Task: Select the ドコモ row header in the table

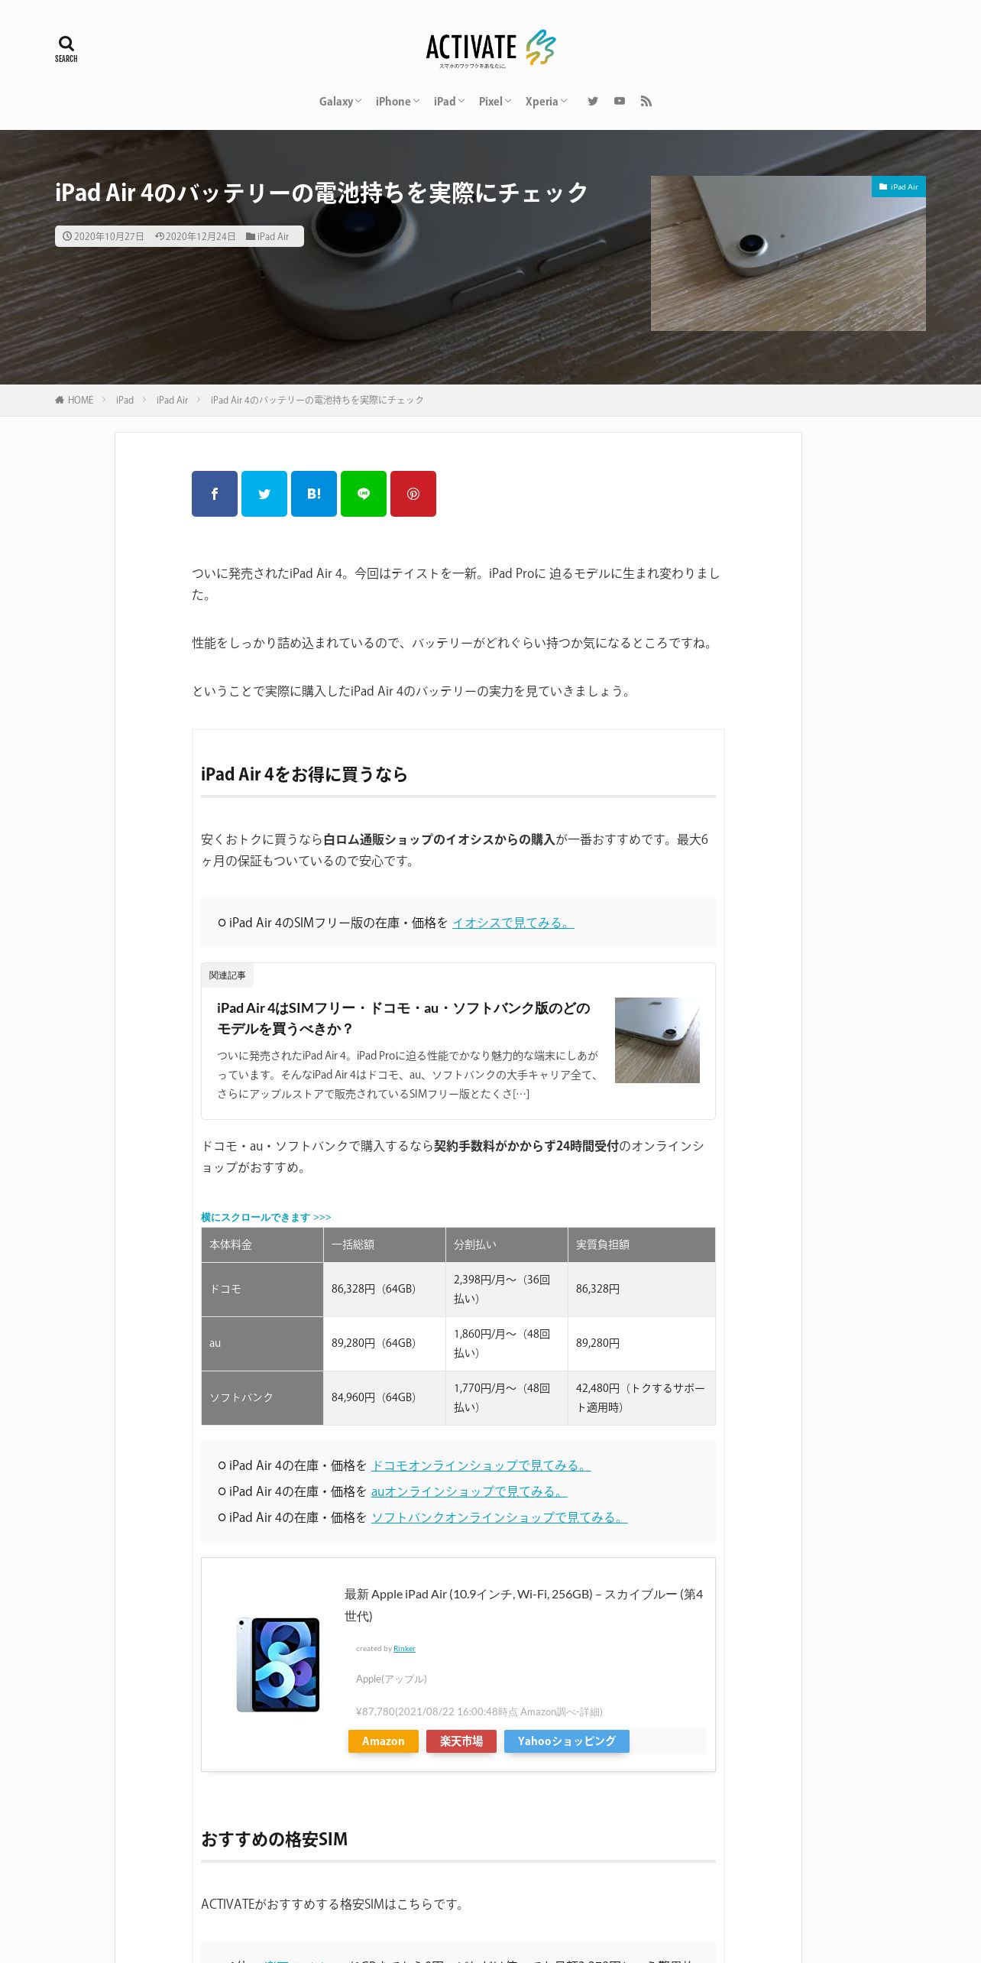Action: coord(262,1289)
